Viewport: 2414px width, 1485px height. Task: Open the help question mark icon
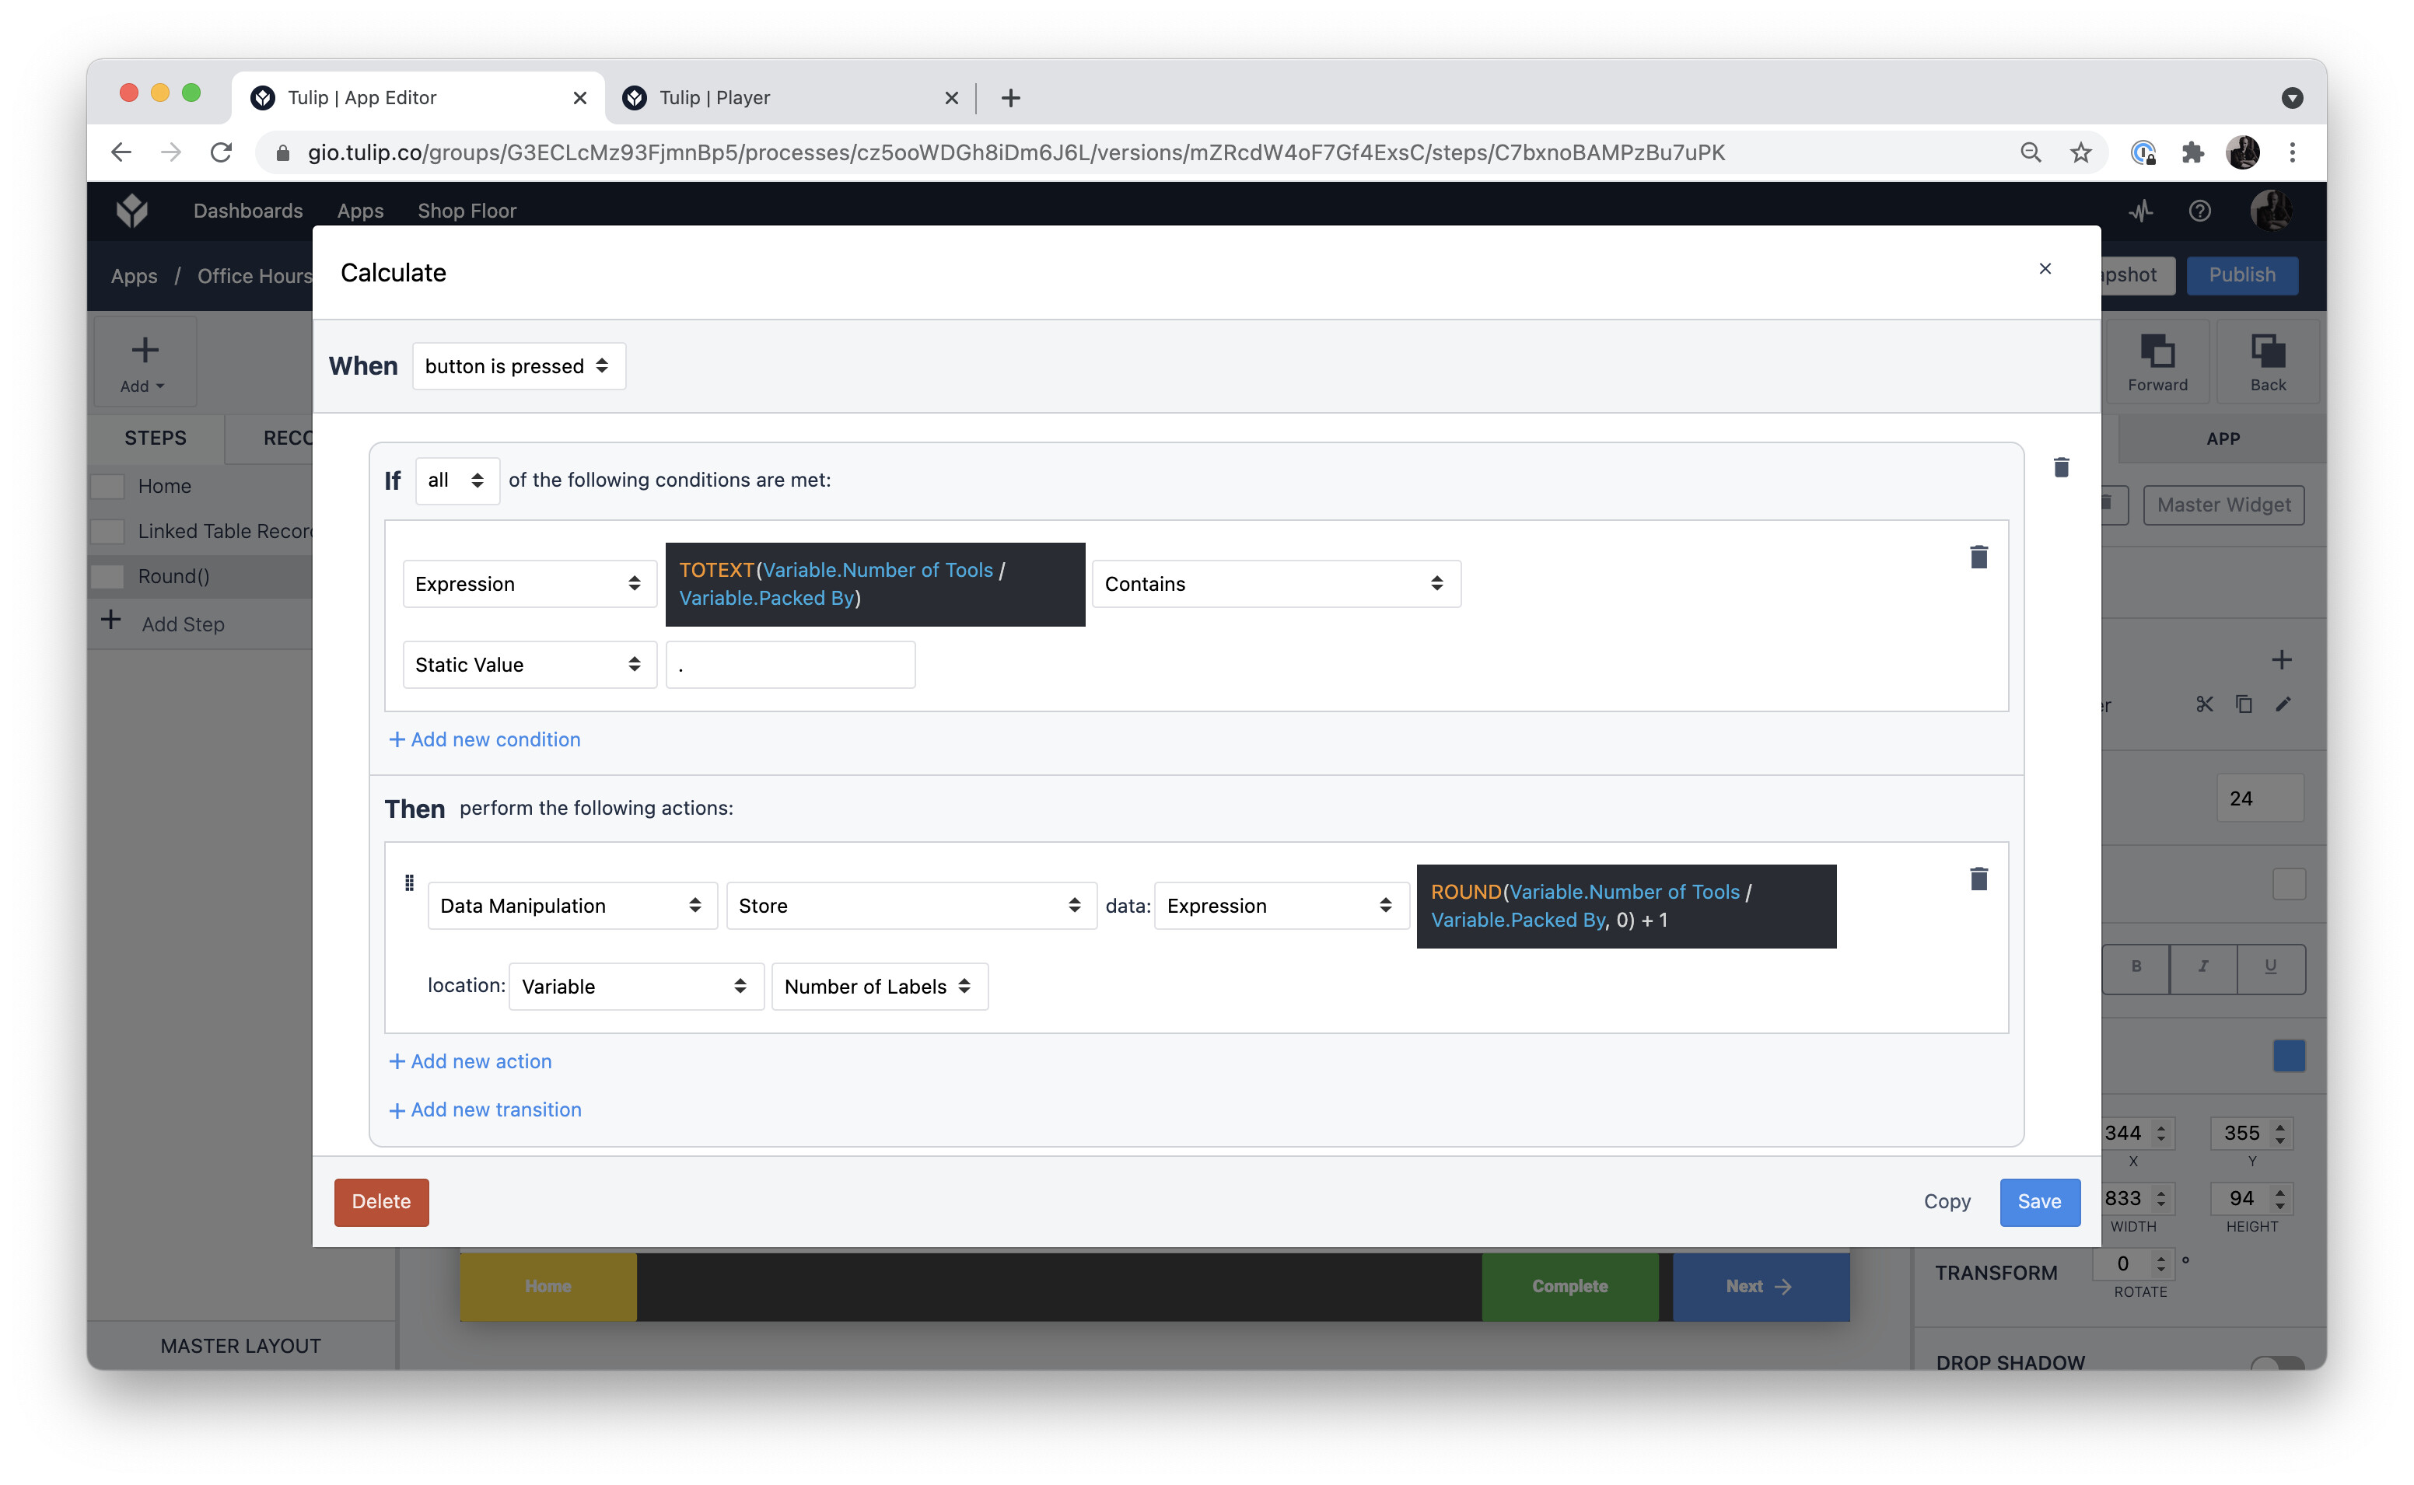(x=2199, y=211)
